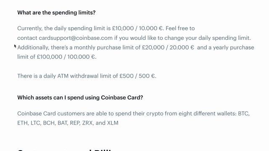The height and width of the screenshot is (151, 269).
Task: Click the 100.000 € yearly limit figure
Action: (81, 57)
